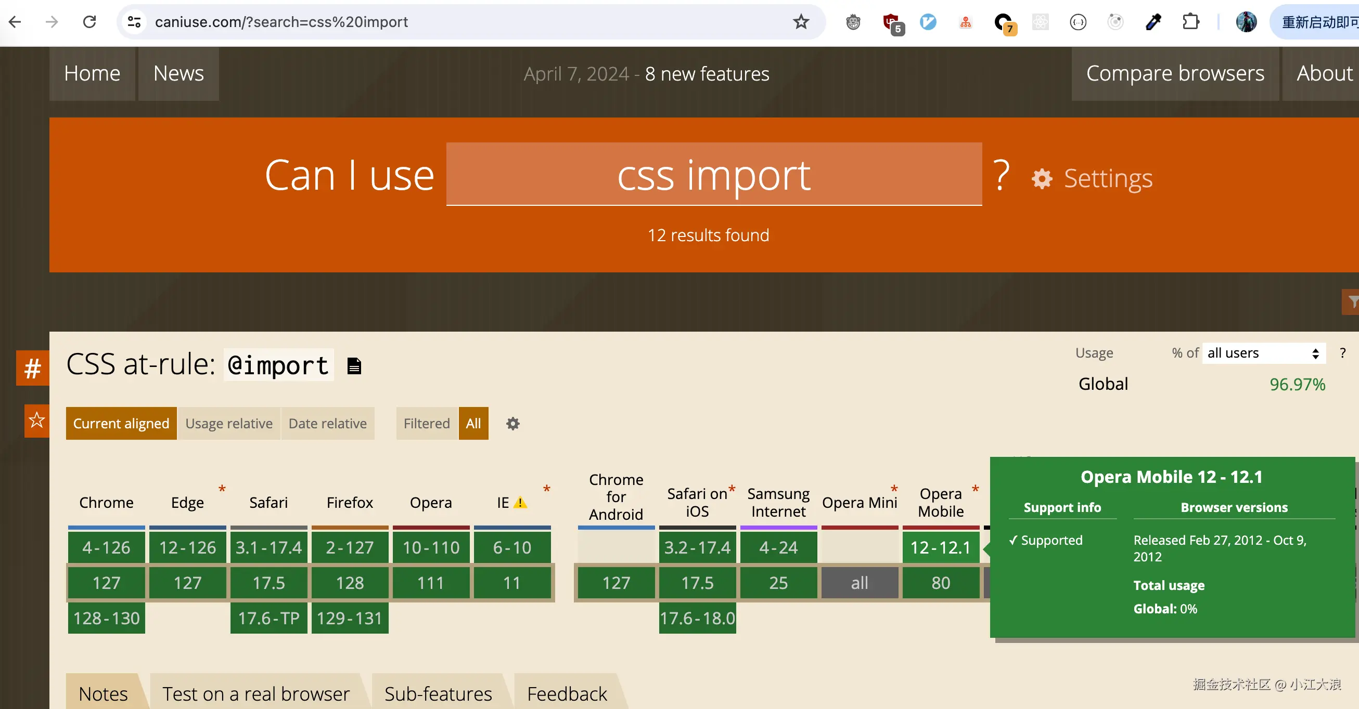Open the 'all users' usage dropdown
This screenshot has width=1359, height=709.
point(1263,353)
